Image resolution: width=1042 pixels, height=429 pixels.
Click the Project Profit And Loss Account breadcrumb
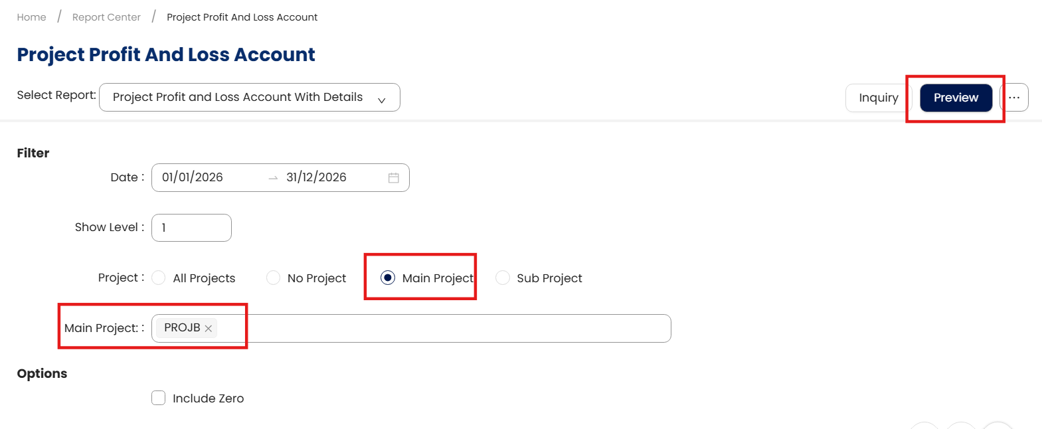point(242,17)
